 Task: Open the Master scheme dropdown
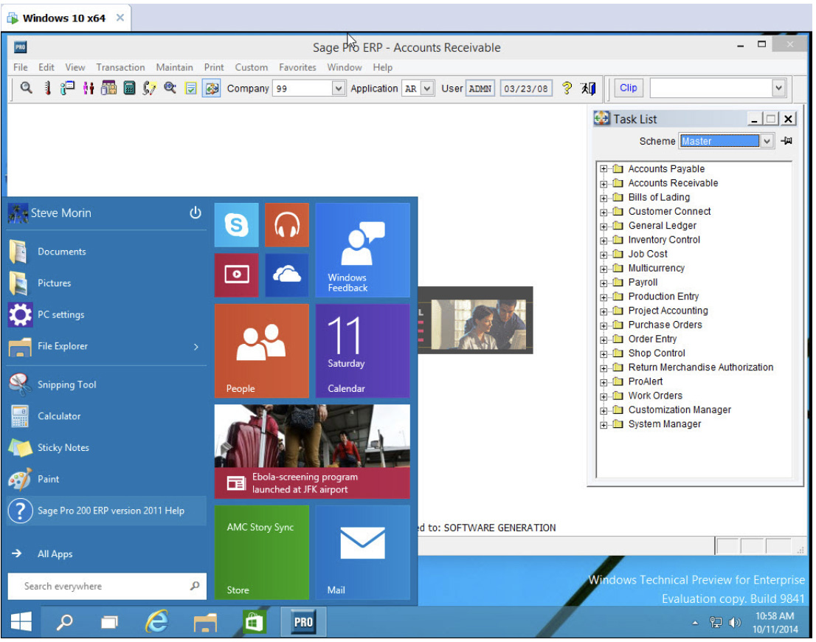tap(766, 140)
